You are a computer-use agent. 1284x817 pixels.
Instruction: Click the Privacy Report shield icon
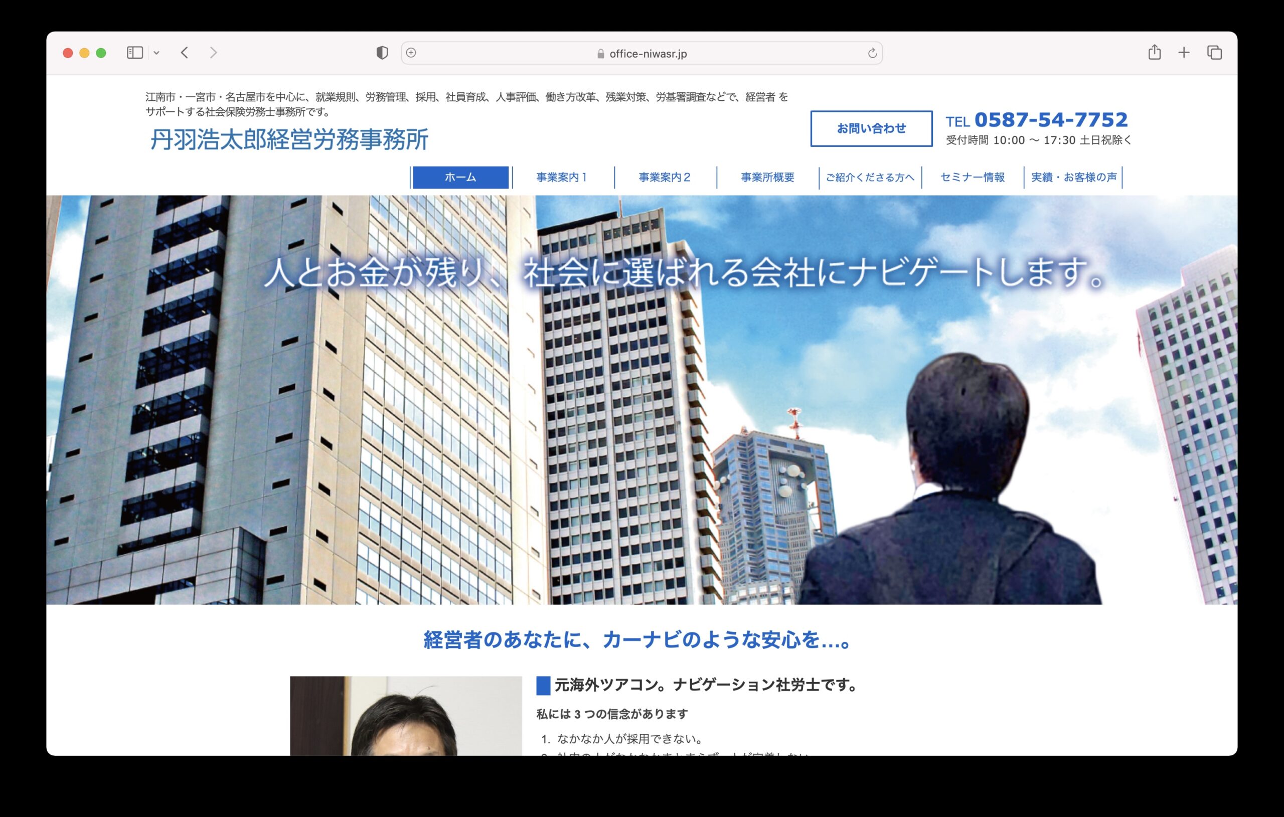(x=383, y=53)
